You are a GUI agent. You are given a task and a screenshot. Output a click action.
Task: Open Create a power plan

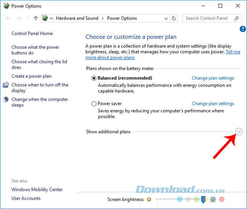tap(31, 76)
